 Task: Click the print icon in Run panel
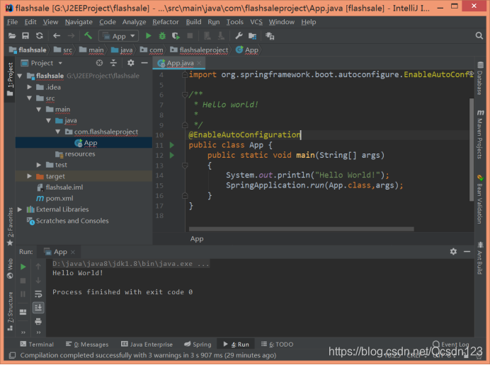[38, 321]
